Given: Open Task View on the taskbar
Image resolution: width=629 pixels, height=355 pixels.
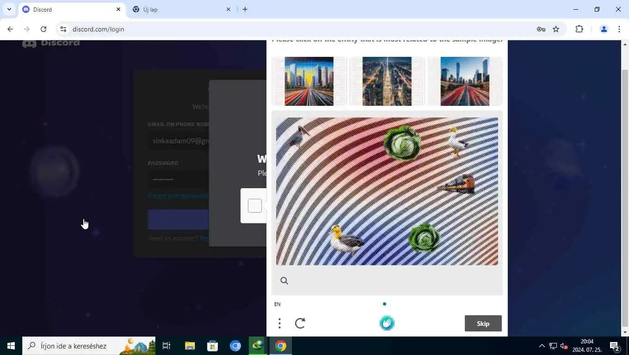Looking at the screenshot, I should point(166,346).
